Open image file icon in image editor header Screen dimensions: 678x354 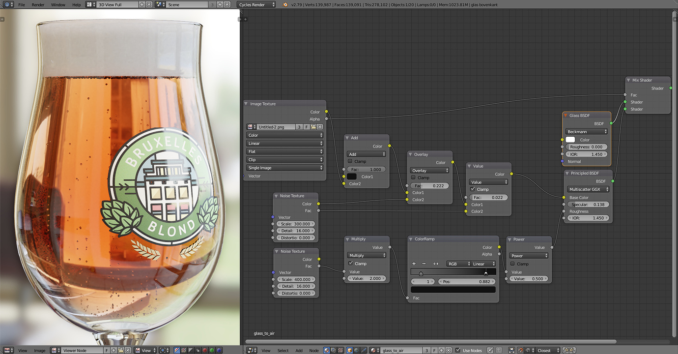click(x=120, y=350)
